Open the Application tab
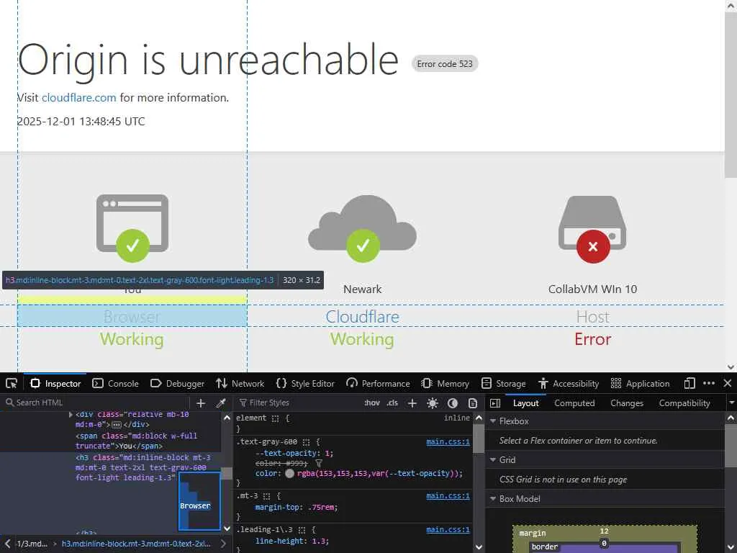 pyautogui.click(x=640, y=383)
